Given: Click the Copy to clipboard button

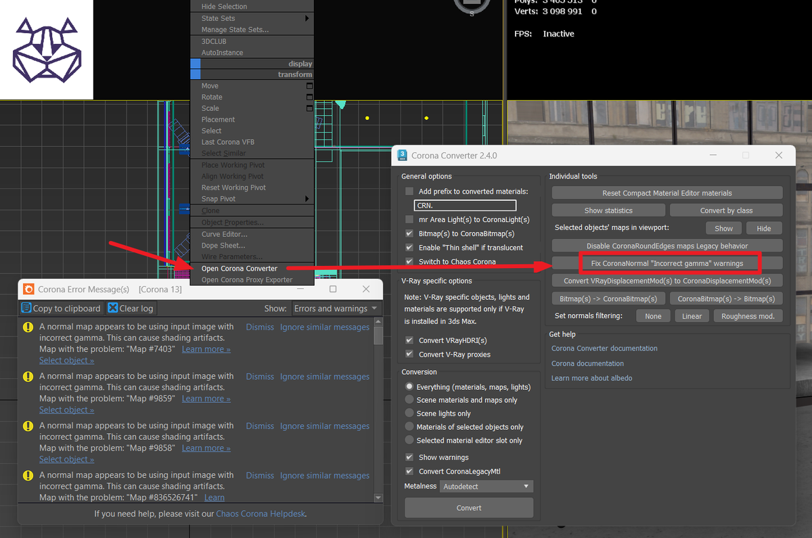Looking at the screenshot, I should pyautogui.click(x=62, y=308).
